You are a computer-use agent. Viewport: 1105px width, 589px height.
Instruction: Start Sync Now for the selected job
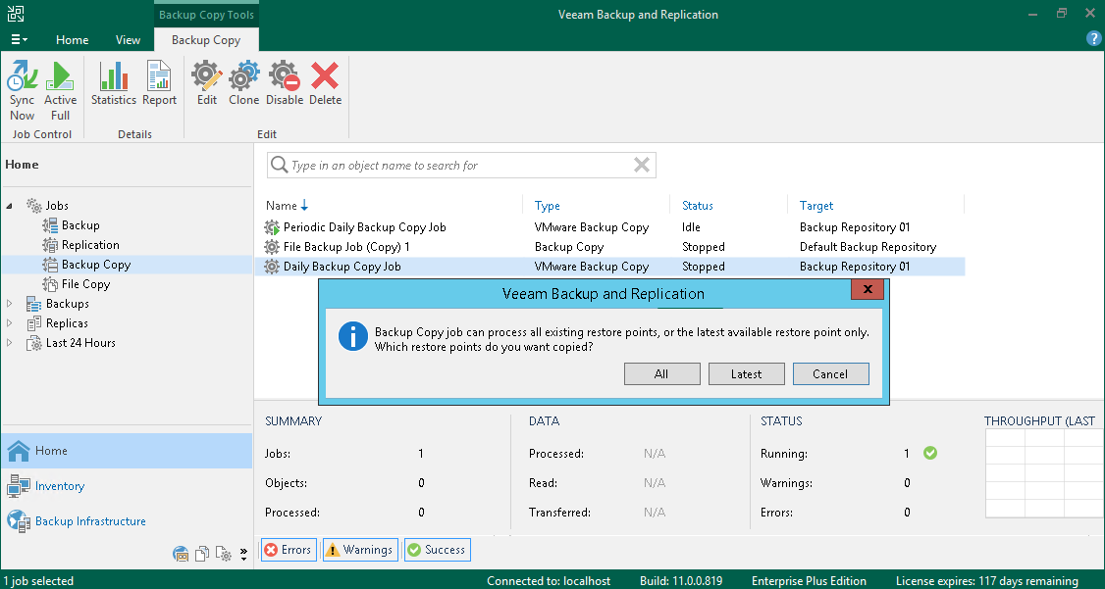coord(22,90)
